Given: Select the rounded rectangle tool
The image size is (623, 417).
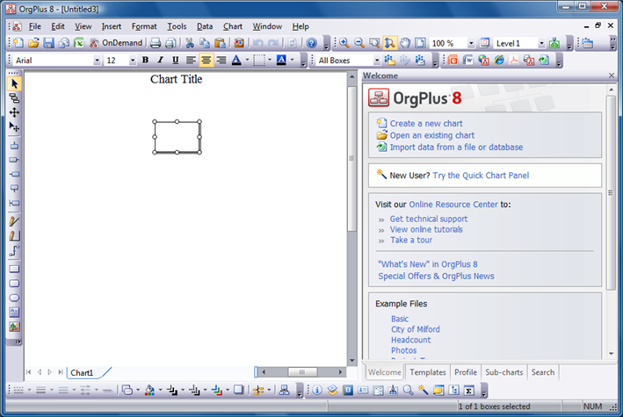Looking at the screenshot, I should click(x=14, y=284).
